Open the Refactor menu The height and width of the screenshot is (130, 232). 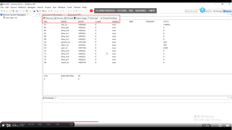coord(22,7)
